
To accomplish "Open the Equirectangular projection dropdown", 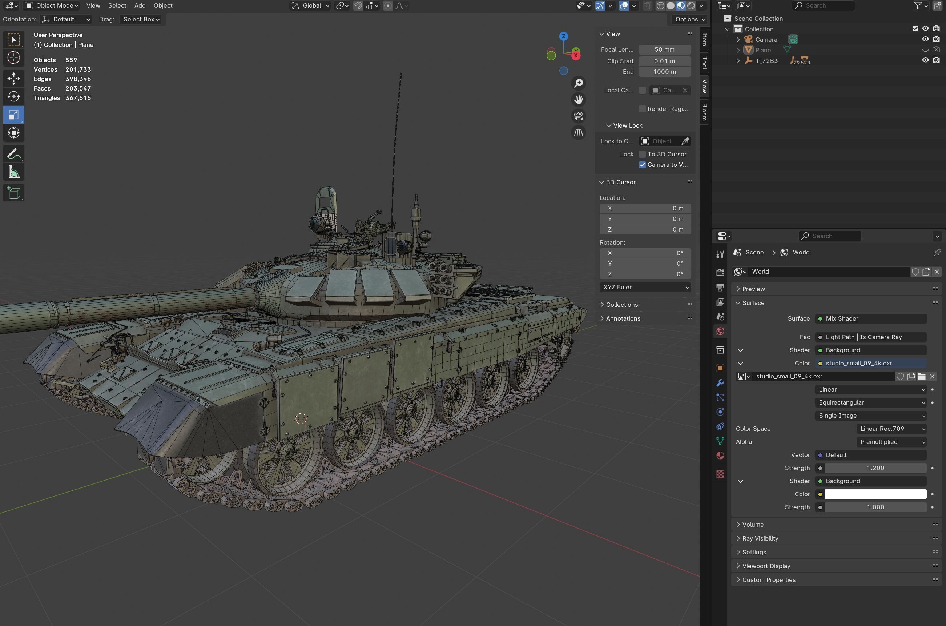I will tap(870, 402).
